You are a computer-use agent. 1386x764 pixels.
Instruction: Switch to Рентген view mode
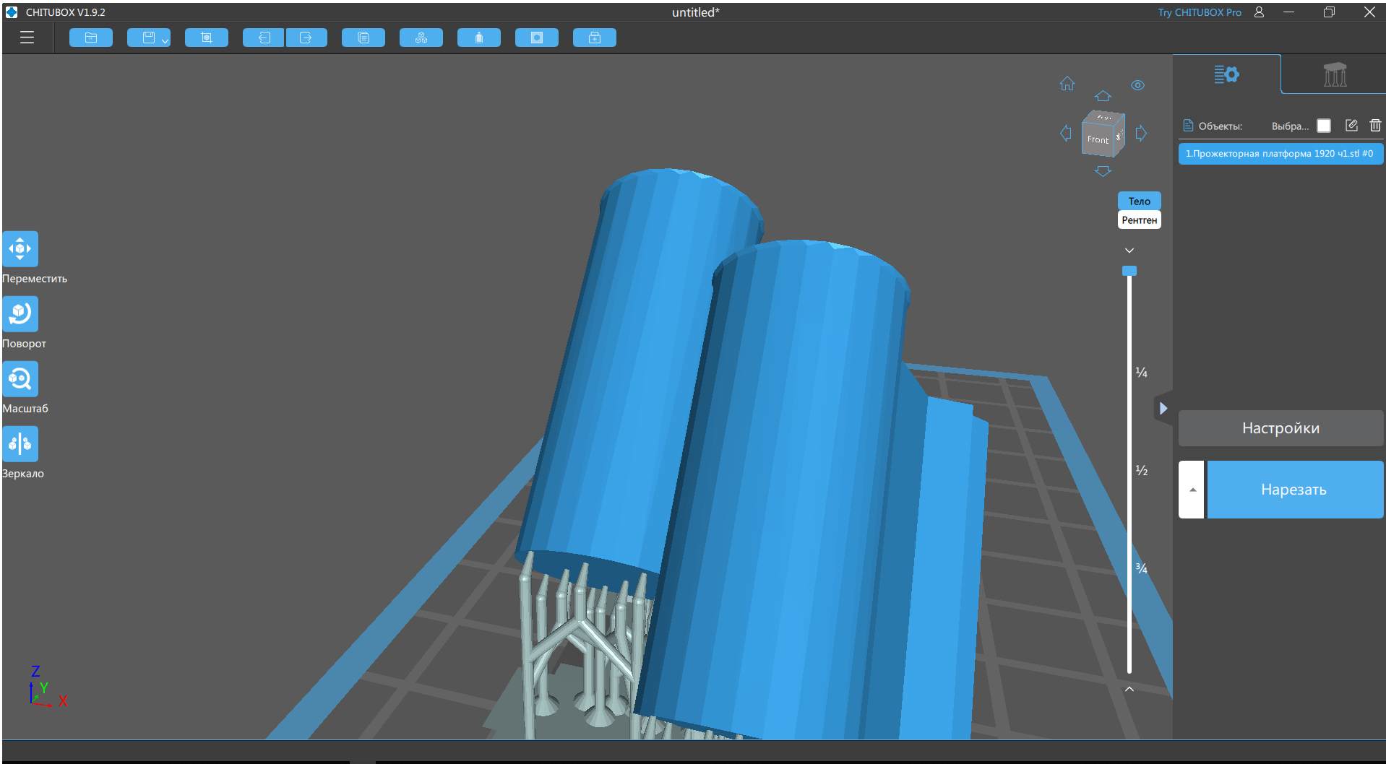click(x=1139, y=220)
